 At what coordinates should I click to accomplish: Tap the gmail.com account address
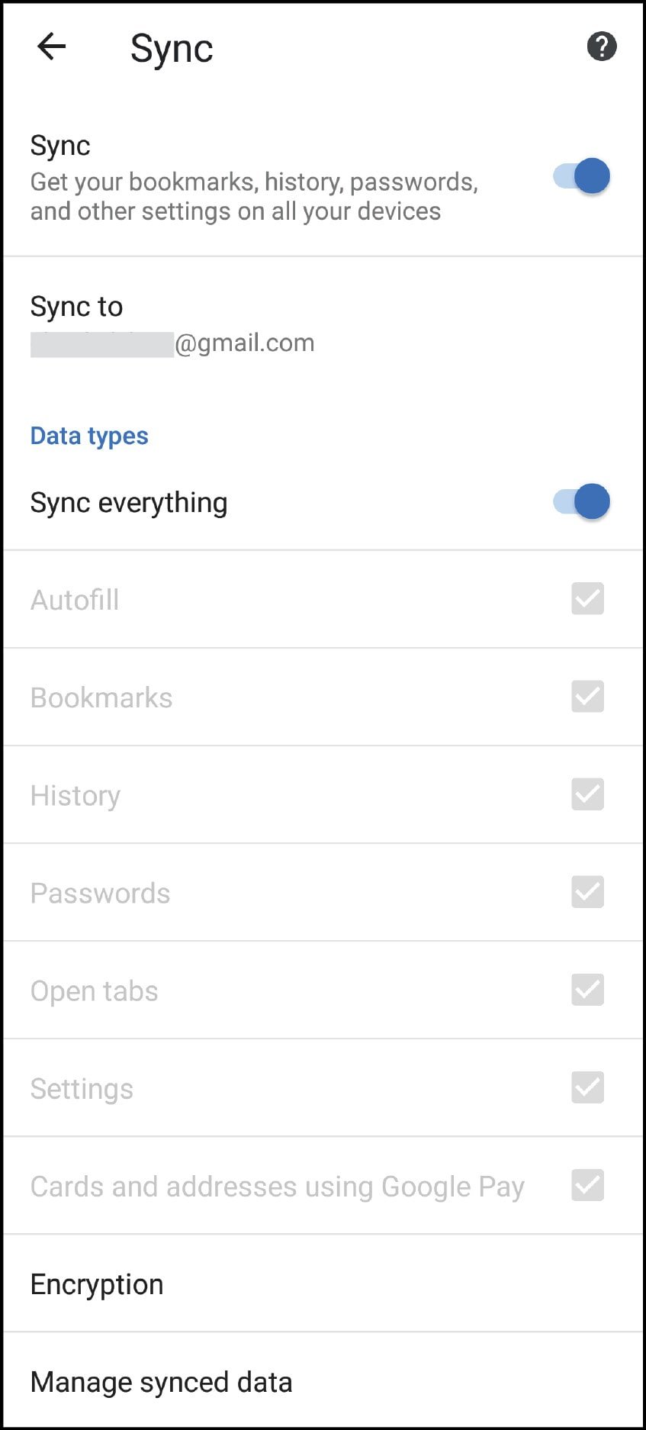coord(244,343)
